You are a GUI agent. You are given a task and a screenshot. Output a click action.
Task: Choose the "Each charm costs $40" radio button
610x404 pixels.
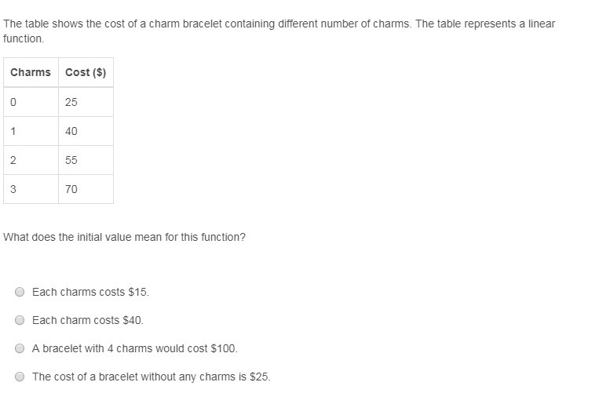pos(20,320)
